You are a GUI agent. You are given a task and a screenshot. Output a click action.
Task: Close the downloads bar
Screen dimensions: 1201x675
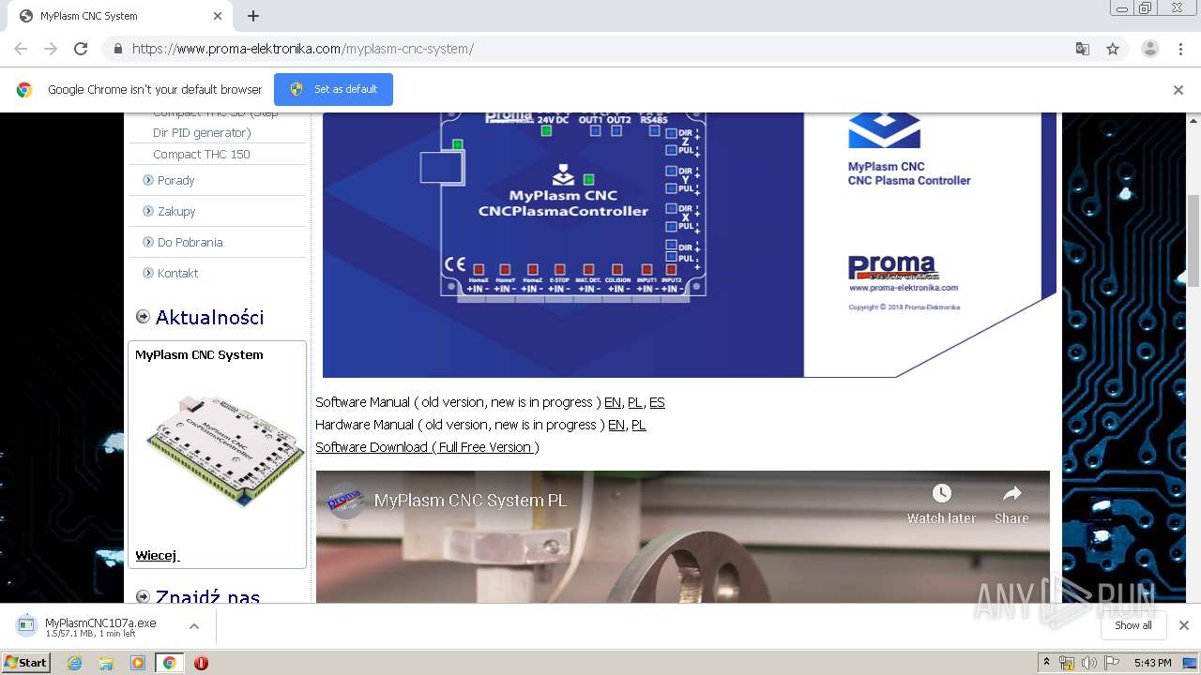pyautogui.click(x=1184, y=625)
